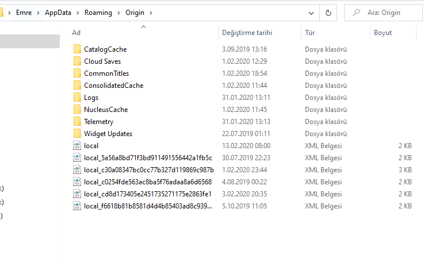Select the local XML file name
The height and width of the screenshot is (263, 424).
tap(91, 146)
